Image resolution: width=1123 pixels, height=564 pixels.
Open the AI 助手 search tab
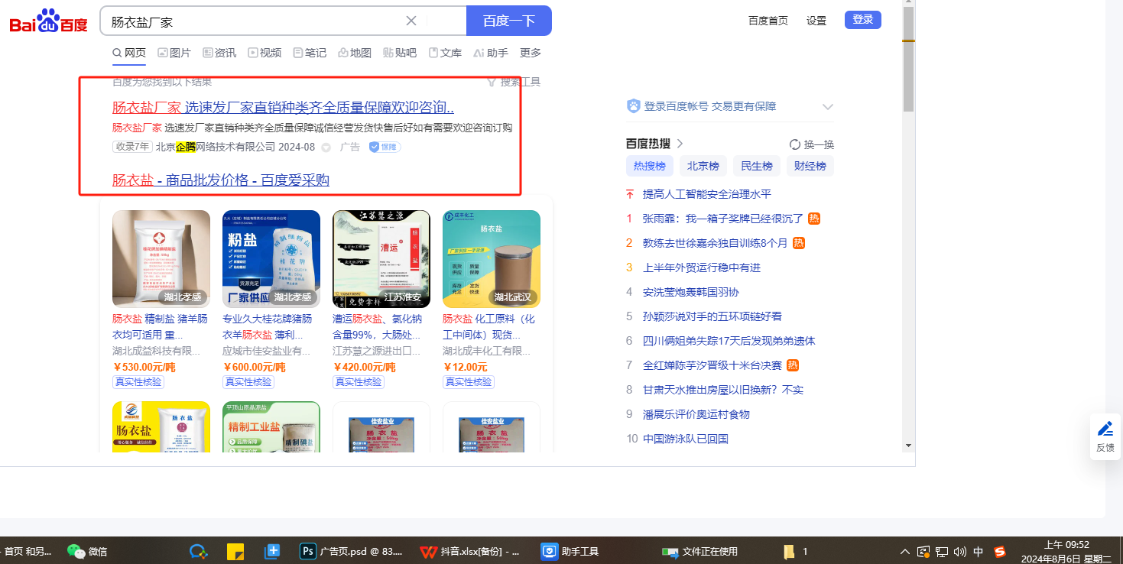pyautogui.click(x=491, y=53)
